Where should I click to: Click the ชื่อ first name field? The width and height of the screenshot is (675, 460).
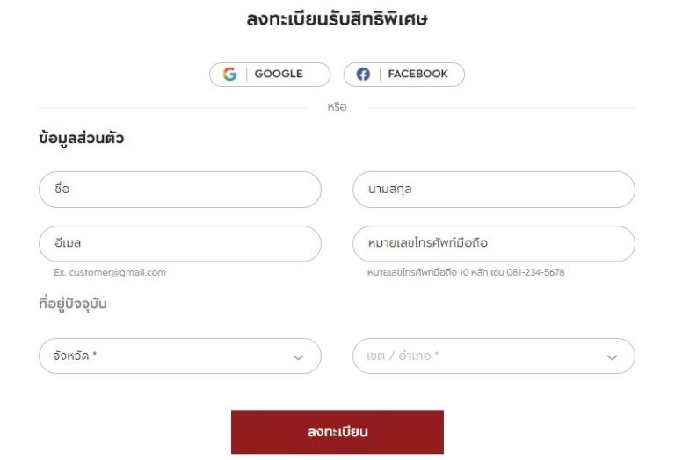tap(180, 190)
